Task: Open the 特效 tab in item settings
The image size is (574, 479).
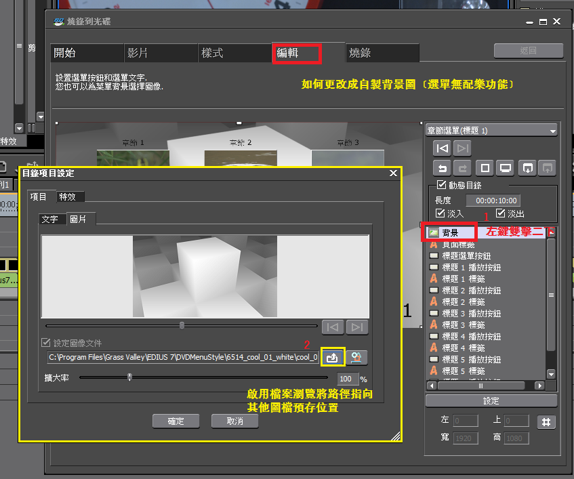Action: (68, 196)
